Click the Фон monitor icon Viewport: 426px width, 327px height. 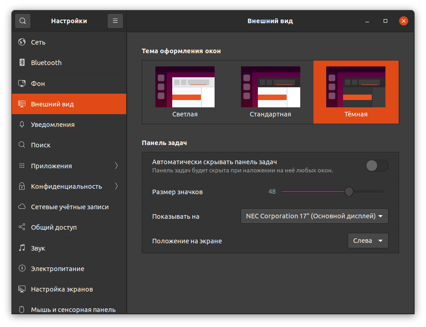[21, 84]
